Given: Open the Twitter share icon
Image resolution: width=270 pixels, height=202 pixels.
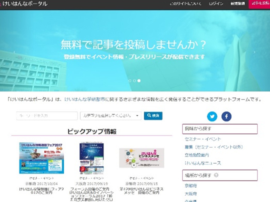Looking at the screenshot, I should (212, 117).
